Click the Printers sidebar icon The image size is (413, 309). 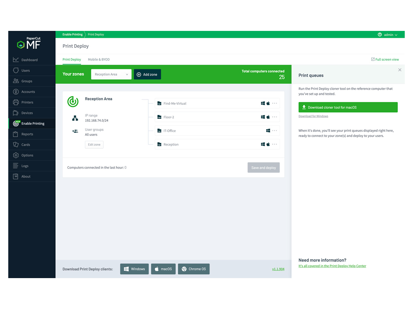tap(16, 102)
